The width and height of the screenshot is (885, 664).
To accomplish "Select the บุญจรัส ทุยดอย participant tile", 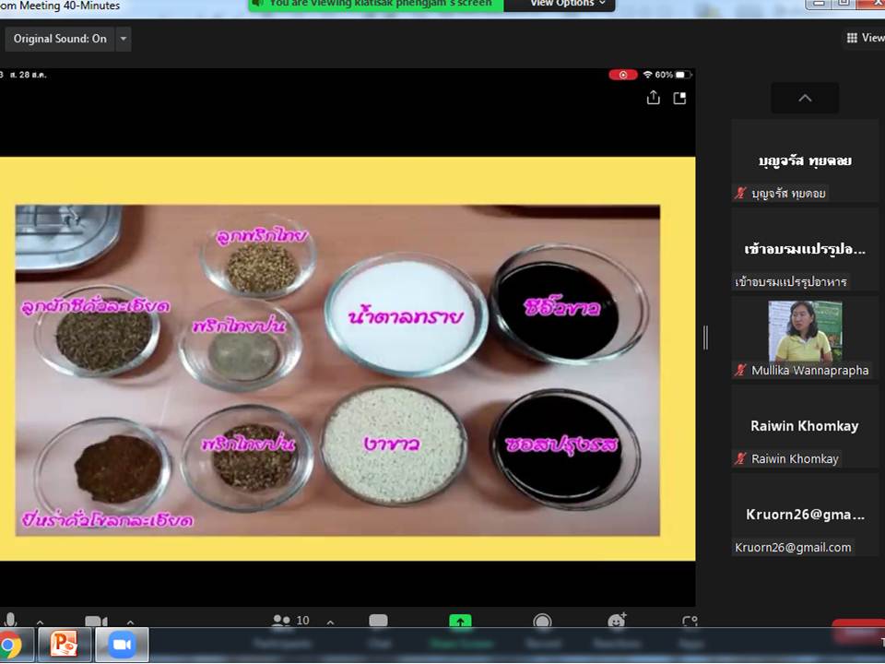I will [805, 160].
